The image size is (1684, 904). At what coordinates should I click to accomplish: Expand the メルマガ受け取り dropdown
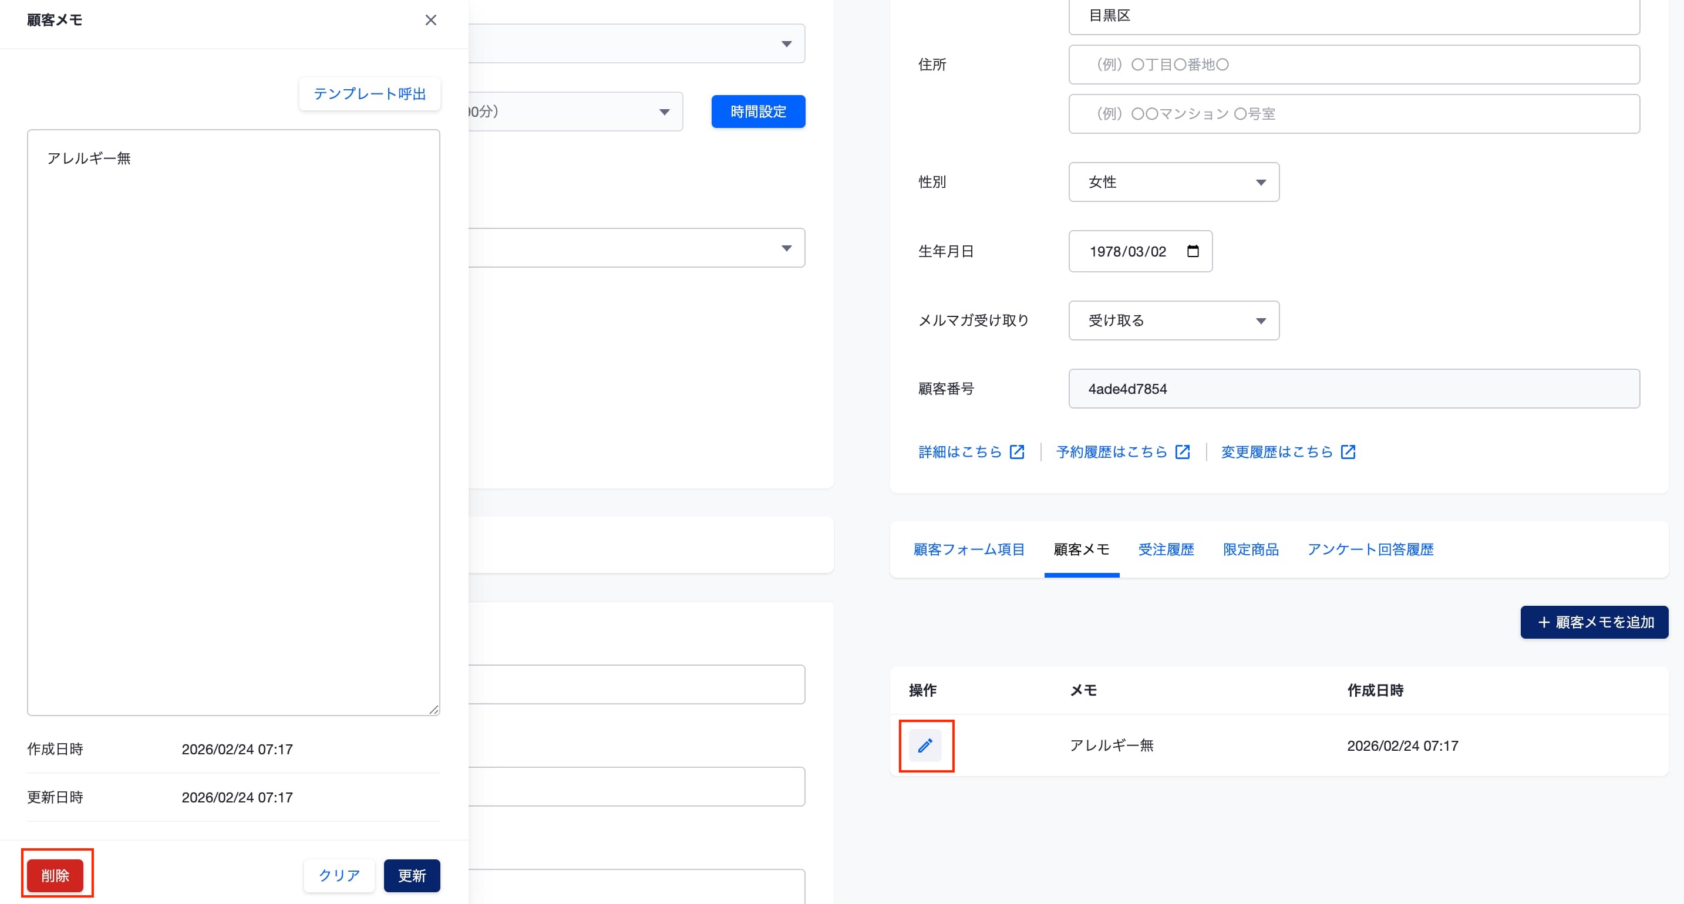[1173, 321]
